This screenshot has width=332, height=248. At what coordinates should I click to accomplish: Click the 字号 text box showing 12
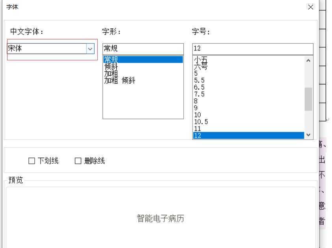click(253, 49)
